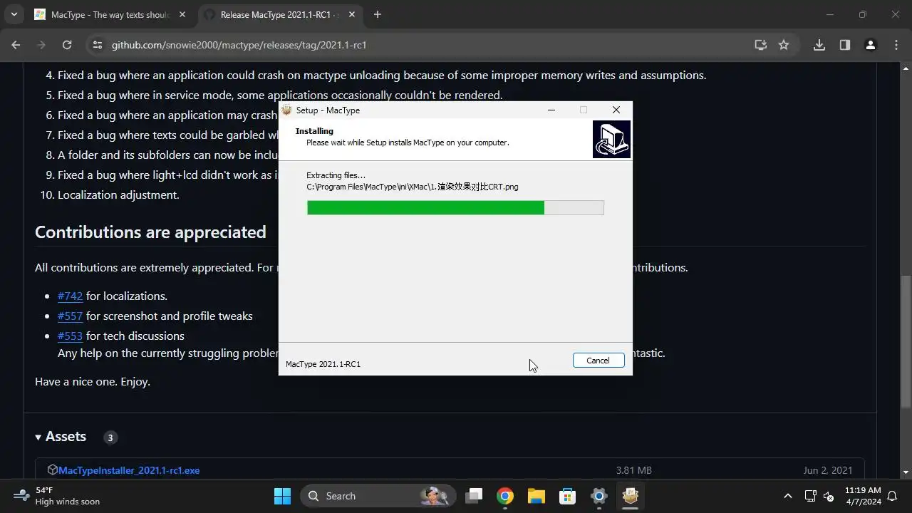Close the MacType website tab

[x=181, y=14]
